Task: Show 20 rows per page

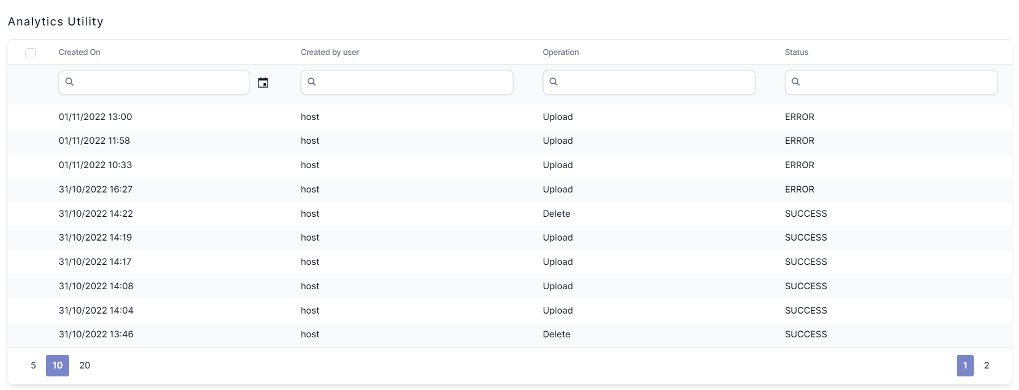Action: pyautogui.click(x=85, y=366)
